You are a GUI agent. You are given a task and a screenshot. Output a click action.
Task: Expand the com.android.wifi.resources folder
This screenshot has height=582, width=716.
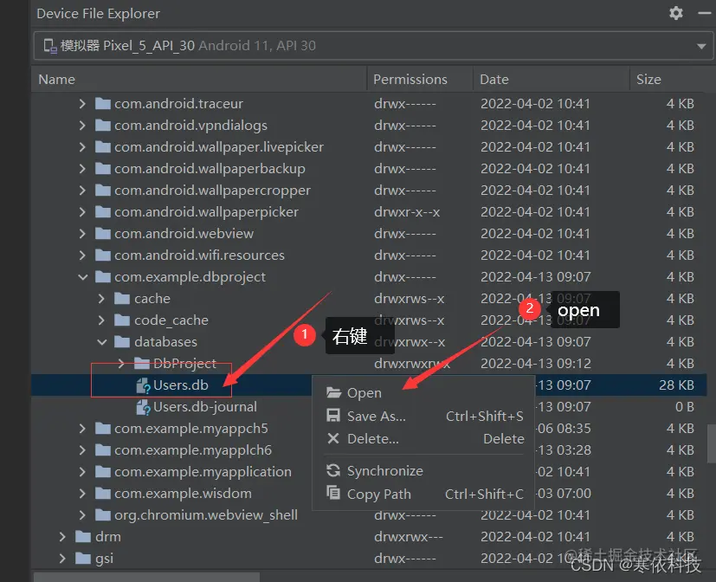82,255
